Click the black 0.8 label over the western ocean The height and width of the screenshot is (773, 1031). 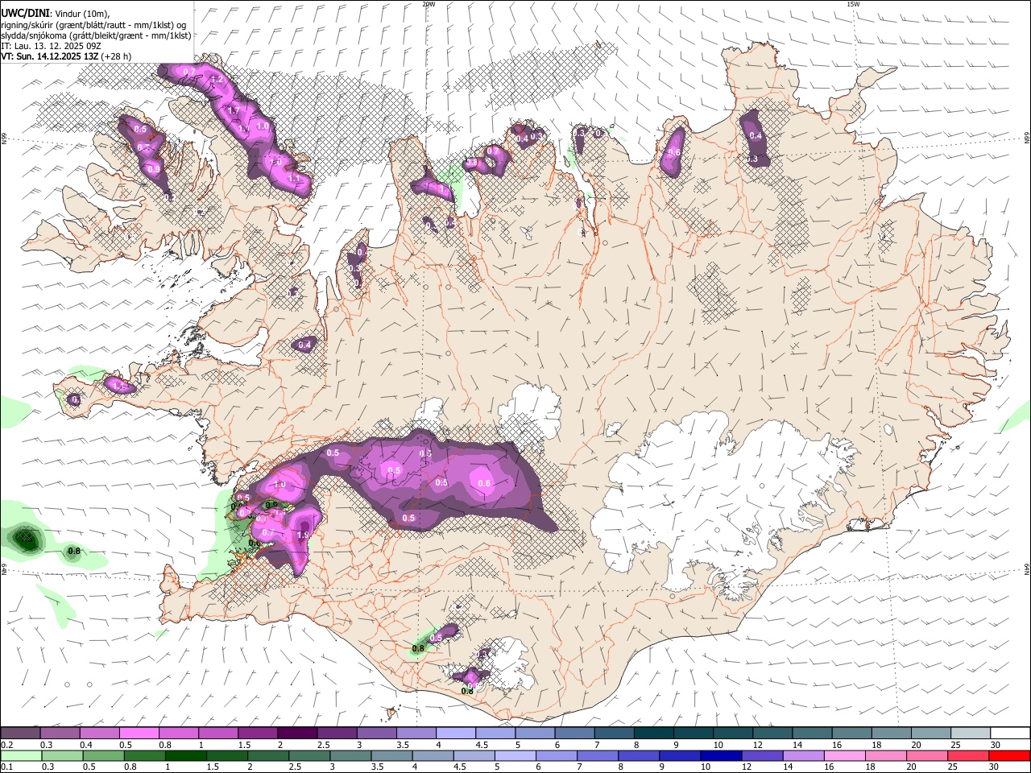(74, 552)
